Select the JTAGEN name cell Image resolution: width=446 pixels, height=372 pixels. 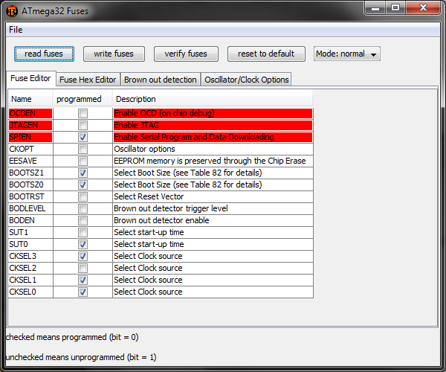click(30, 125)
